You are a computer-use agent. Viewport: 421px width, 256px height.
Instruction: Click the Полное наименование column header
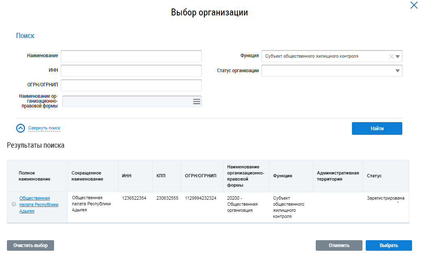(35, 176)
